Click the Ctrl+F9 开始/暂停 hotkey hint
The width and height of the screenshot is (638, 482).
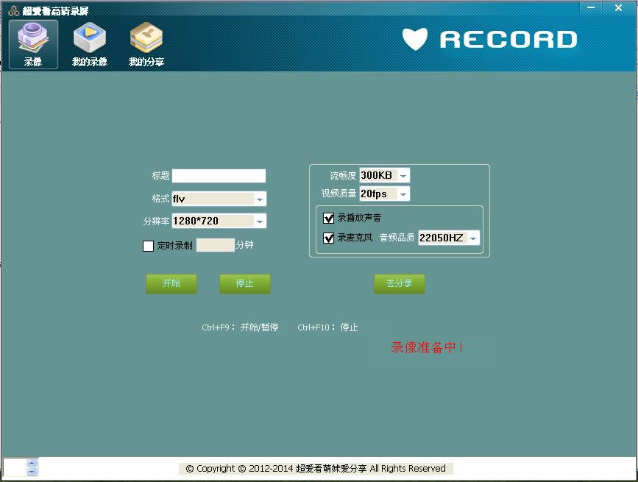click(x=240, y=327)
